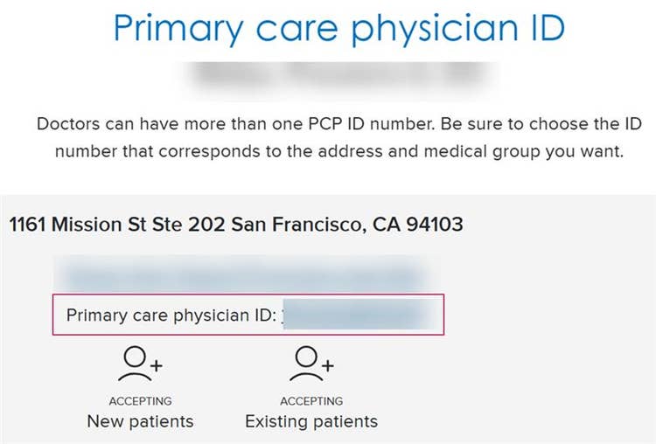Click the "Primary care physician ID:" label in the box
Screen dimensions: 656x444
tap(171, 315)
